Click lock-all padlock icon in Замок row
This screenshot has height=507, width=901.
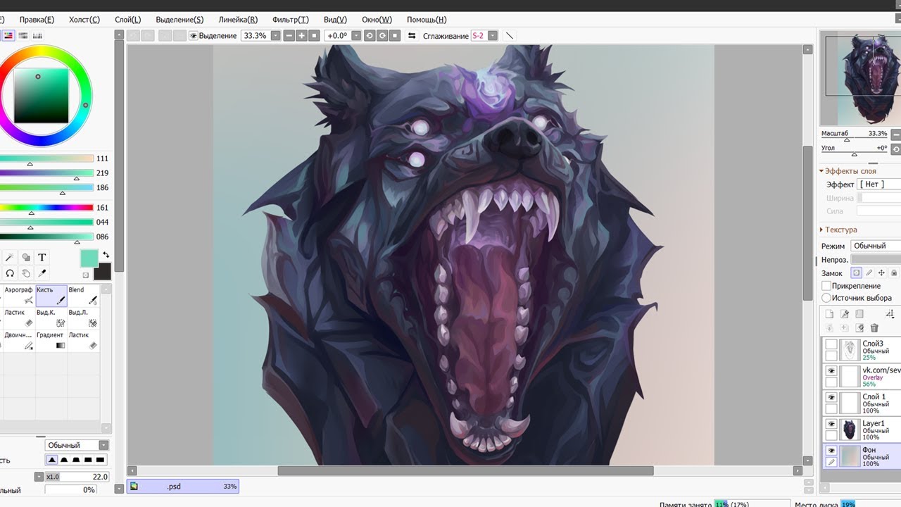pyautogui.click(x=894, y=273)
